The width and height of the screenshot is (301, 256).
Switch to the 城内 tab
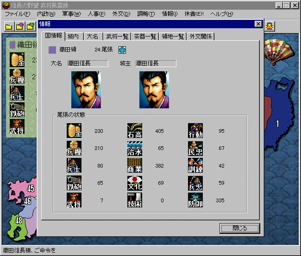pos(74,37)
